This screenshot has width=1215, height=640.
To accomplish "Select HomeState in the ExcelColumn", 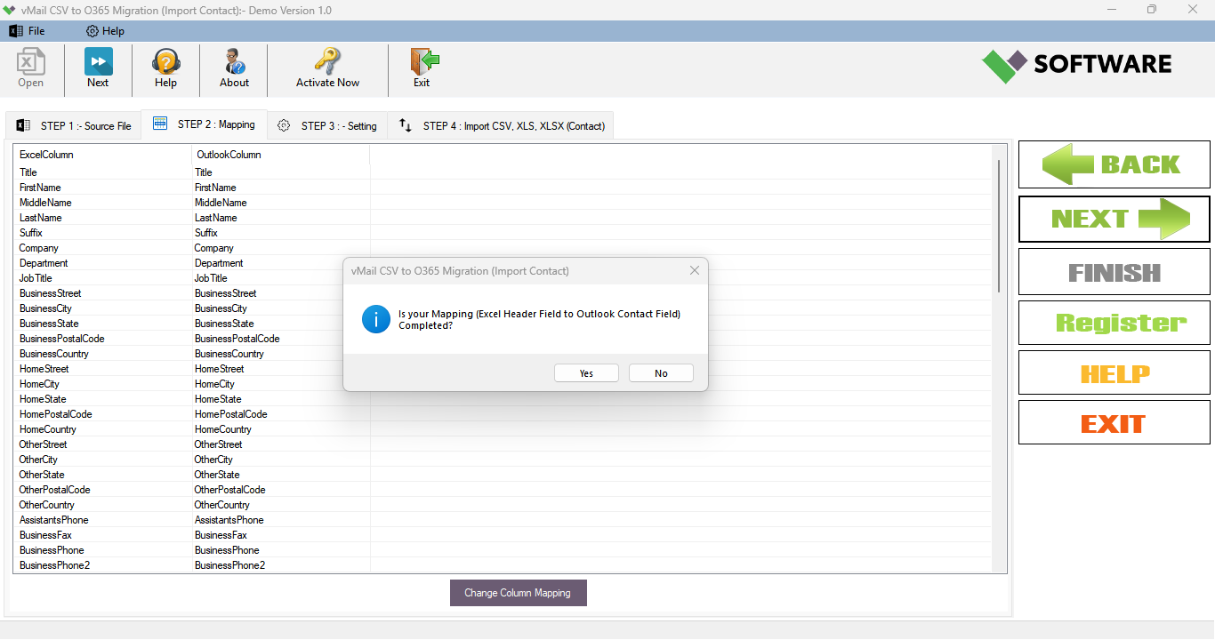I will pos(43,399).
